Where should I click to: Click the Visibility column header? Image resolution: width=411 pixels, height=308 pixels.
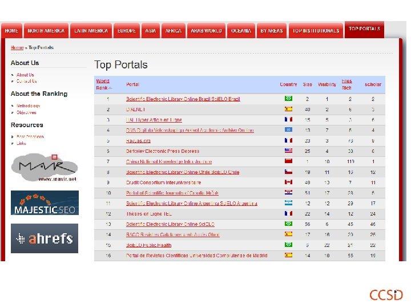point(327,84)
